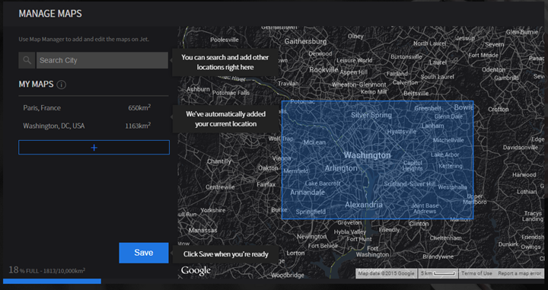This screenshot has width=548, height=290.
Task: Click the Map data ©2015 Google text
Action: [x=386, y=273]
